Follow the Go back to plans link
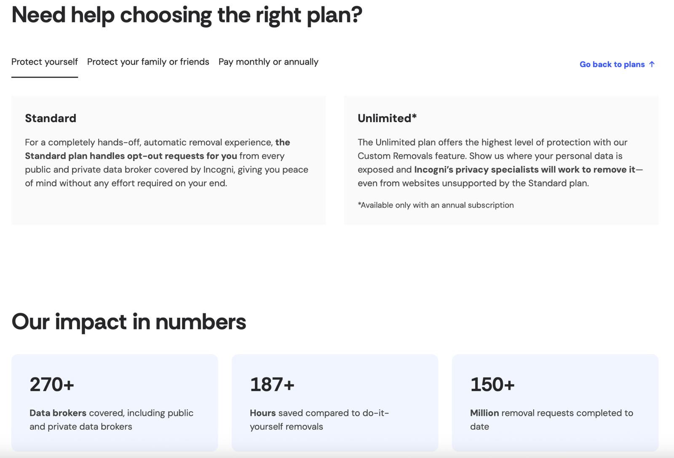The width and height of the screenshot is (674, 458). pyautogui.click(x=612, y=64)
